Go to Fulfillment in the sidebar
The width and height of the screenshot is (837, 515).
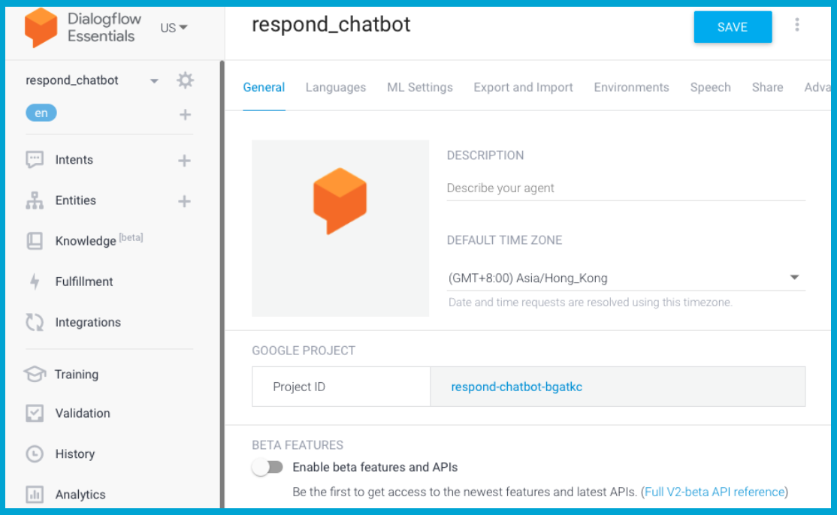point(84,282)
